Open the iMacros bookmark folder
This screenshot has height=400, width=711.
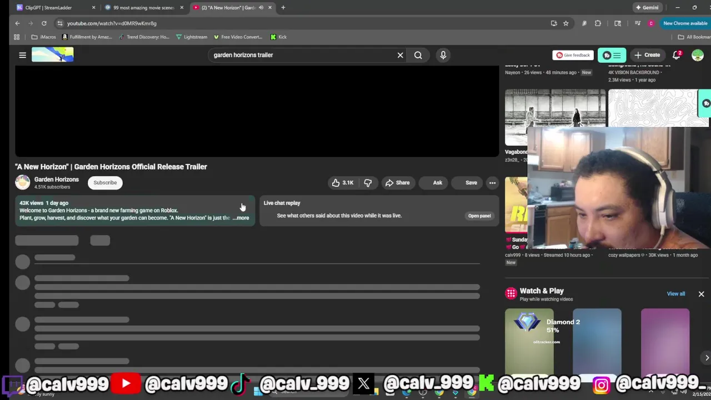44,37
